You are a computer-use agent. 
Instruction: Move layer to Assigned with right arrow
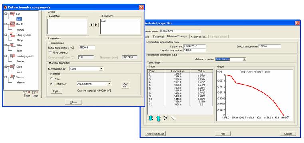click(96, 25)
